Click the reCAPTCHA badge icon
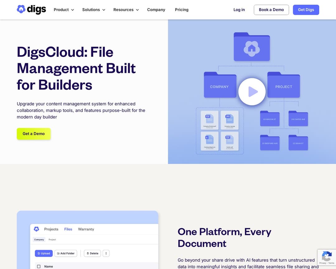 tap(327, 256)
